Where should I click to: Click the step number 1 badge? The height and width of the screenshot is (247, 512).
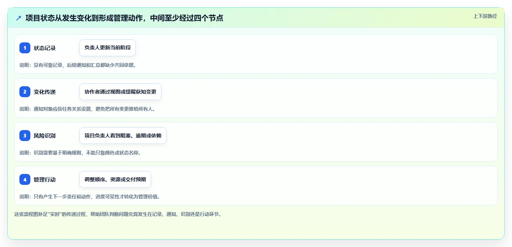25,48
